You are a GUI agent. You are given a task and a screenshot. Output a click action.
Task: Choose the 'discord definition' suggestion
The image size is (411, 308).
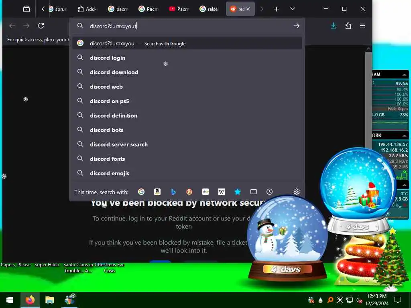(x=187, y=115)
